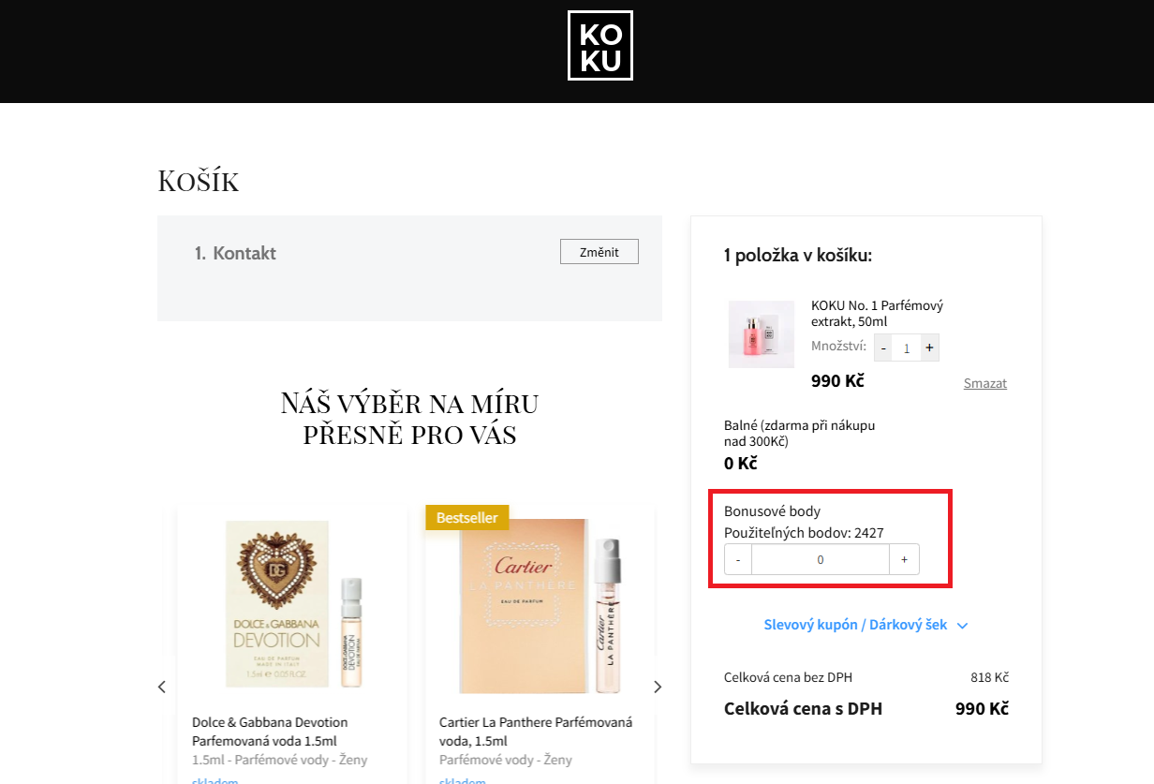
Task: Click the bonus points input field
Action: 821,559
